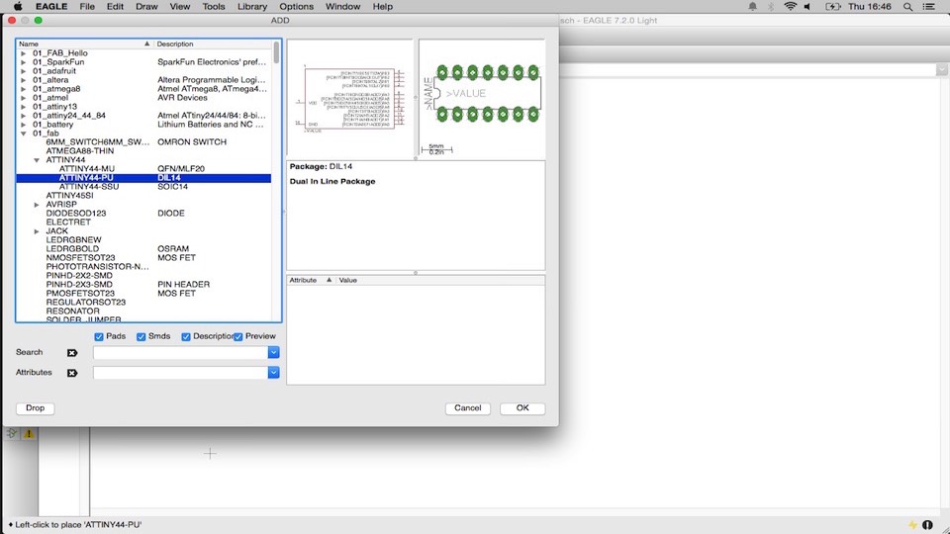Open the Library menu

point(252,7)
